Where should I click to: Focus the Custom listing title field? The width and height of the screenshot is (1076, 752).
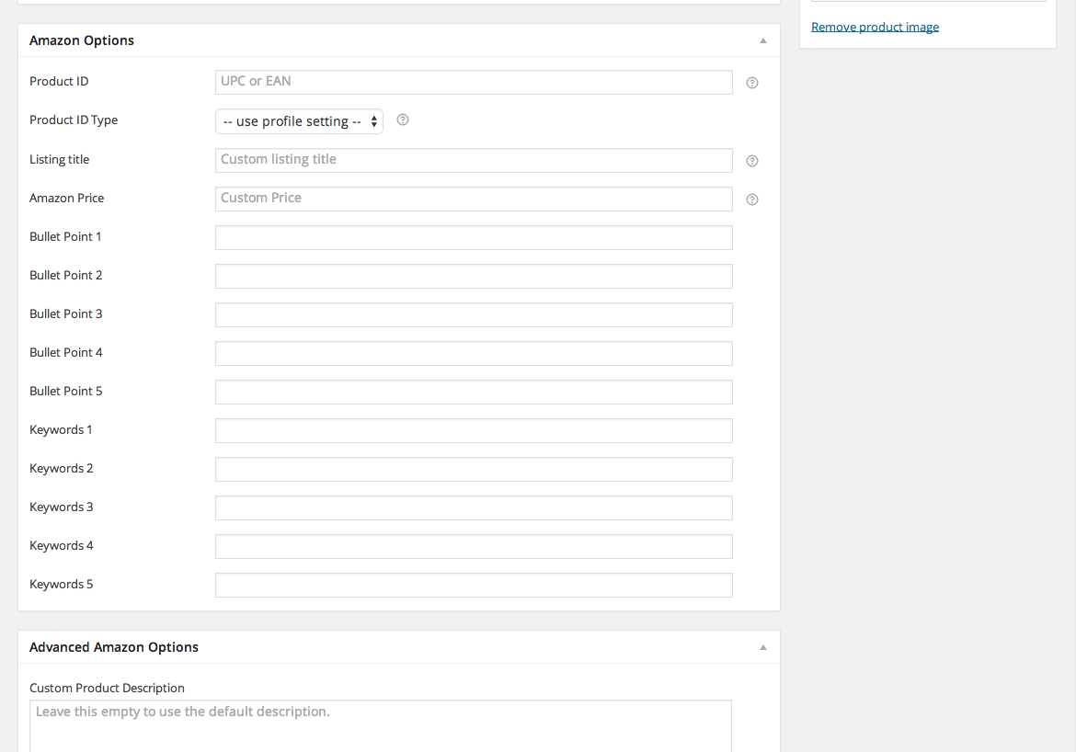pyautogui.click(x=474, y=161)
